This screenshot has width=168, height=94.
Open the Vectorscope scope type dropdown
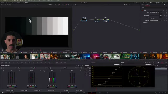pos(148,64)
